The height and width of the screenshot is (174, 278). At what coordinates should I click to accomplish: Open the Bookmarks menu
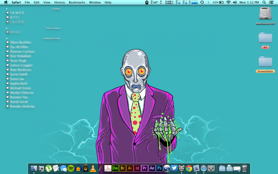77,2
